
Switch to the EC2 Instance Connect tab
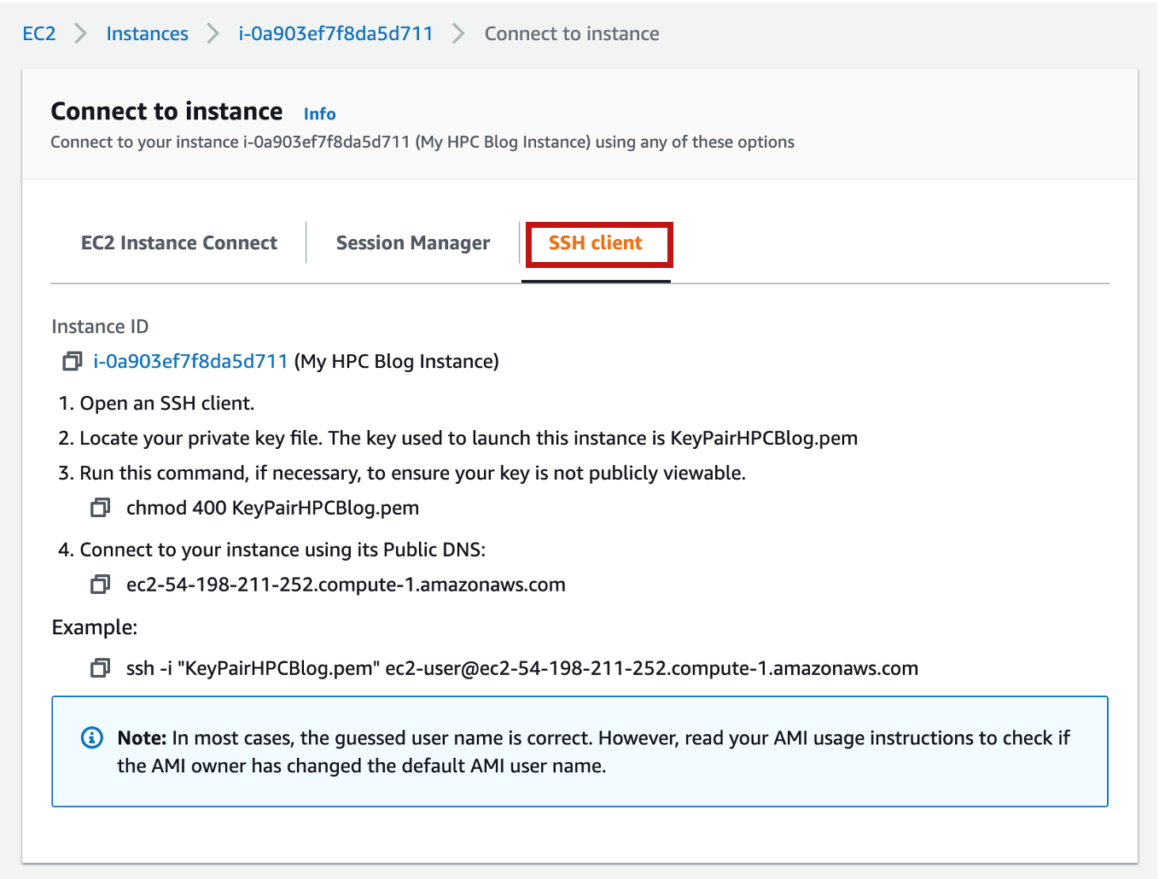(x=178, y=242)
